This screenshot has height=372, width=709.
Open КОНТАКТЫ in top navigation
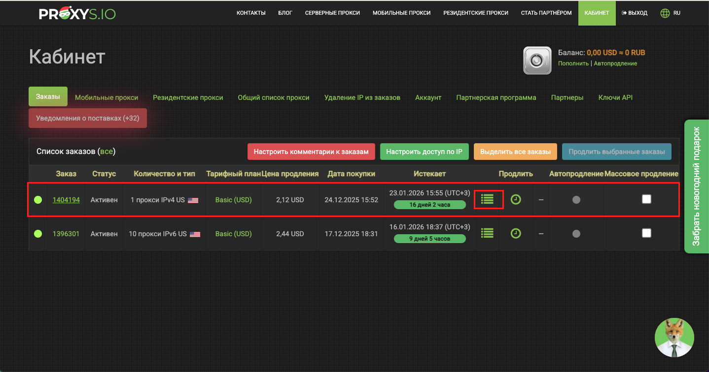click(251, 13)
